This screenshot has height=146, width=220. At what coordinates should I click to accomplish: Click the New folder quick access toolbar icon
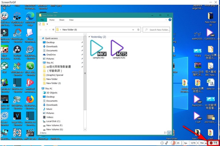(43, 24)
